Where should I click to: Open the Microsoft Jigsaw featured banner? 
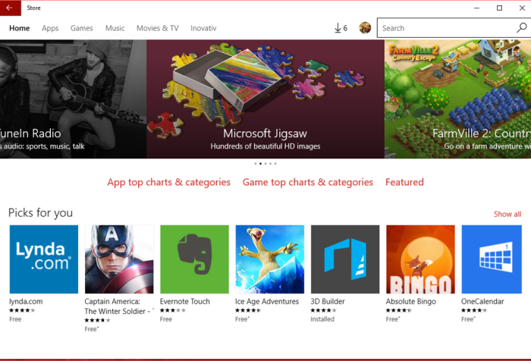pos(265,99)
